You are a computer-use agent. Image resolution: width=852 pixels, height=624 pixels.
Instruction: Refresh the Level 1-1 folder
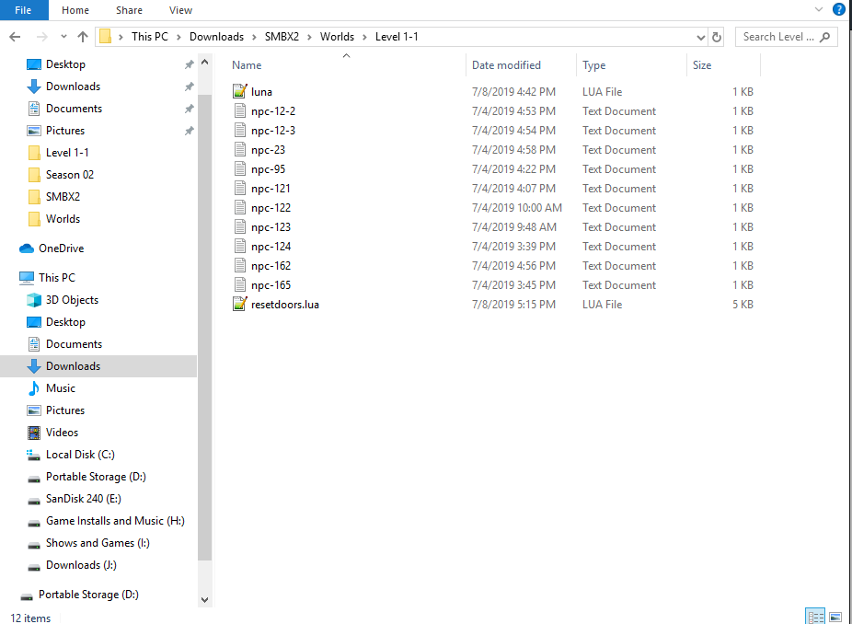click(717, 37)
